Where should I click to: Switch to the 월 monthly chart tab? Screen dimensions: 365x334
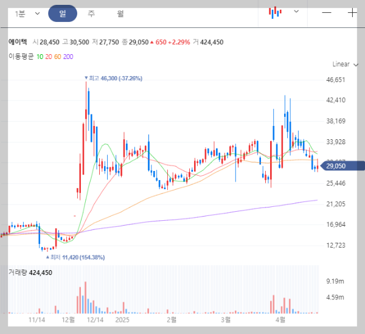120,13
